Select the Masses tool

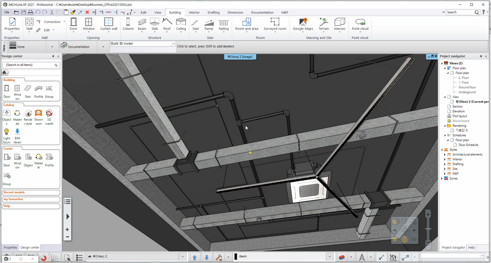coord(340,24)
